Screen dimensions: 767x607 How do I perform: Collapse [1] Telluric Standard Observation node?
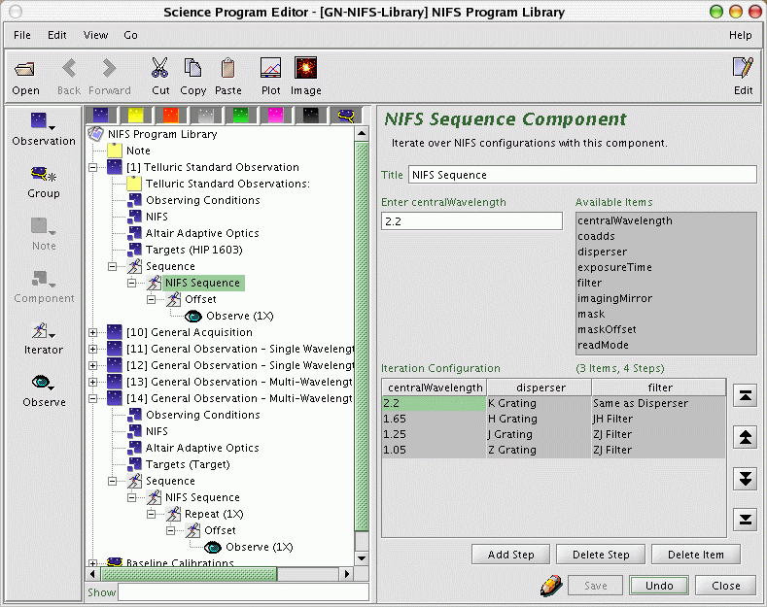[93, 167]
